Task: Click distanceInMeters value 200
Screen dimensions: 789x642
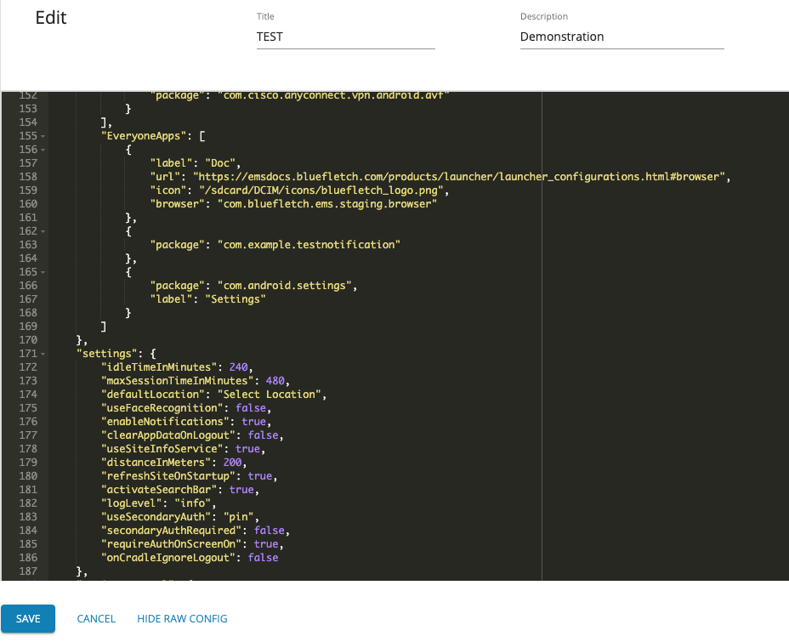Action: [x=232, y=462]
